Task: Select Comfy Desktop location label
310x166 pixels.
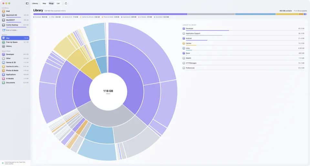Action: pyautogui.click(x=12, y=25)
